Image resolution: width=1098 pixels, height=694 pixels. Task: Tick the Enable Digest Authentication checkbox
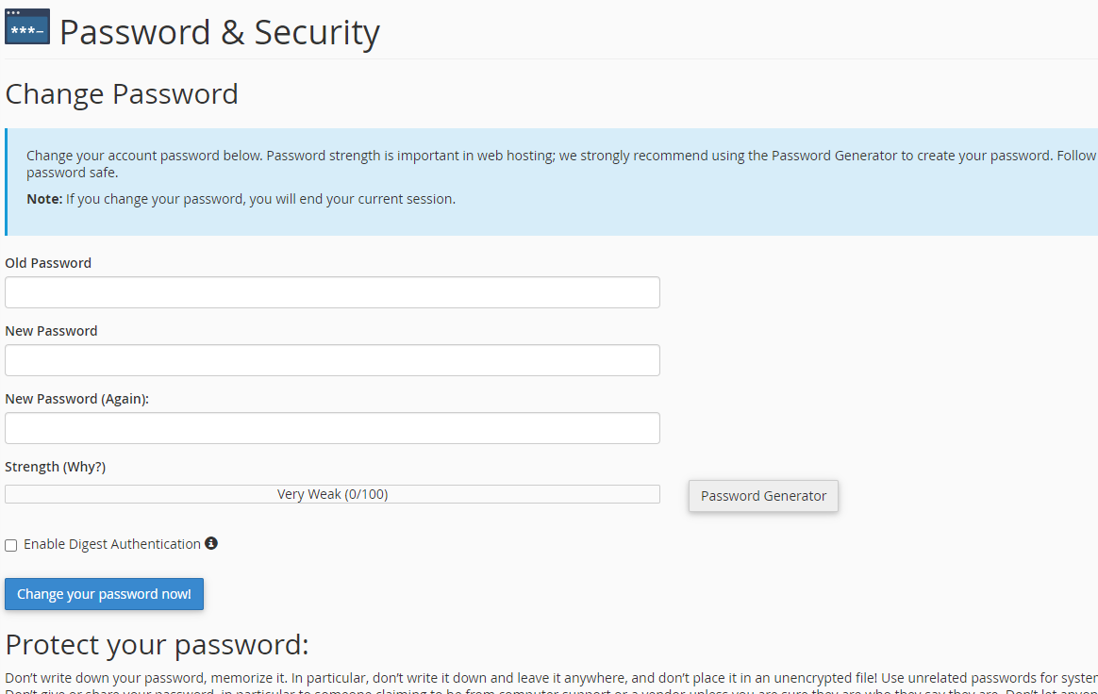tap(11, 545)
